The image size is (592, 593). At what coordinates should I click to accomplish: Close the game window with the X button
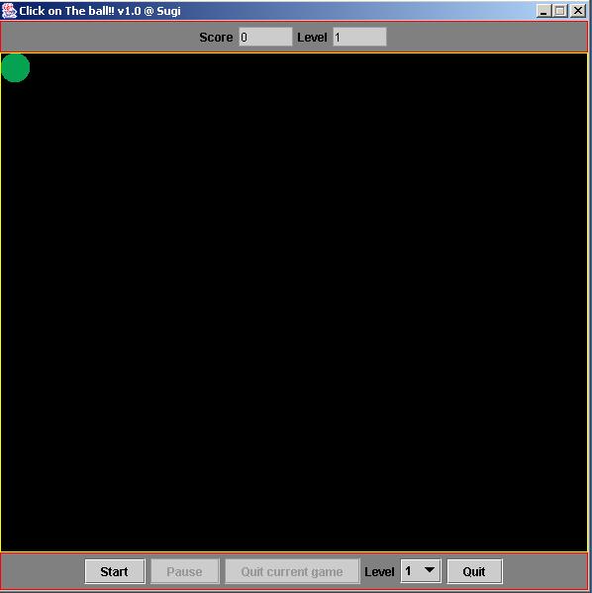pyautogui.click(x=578, y=11)
